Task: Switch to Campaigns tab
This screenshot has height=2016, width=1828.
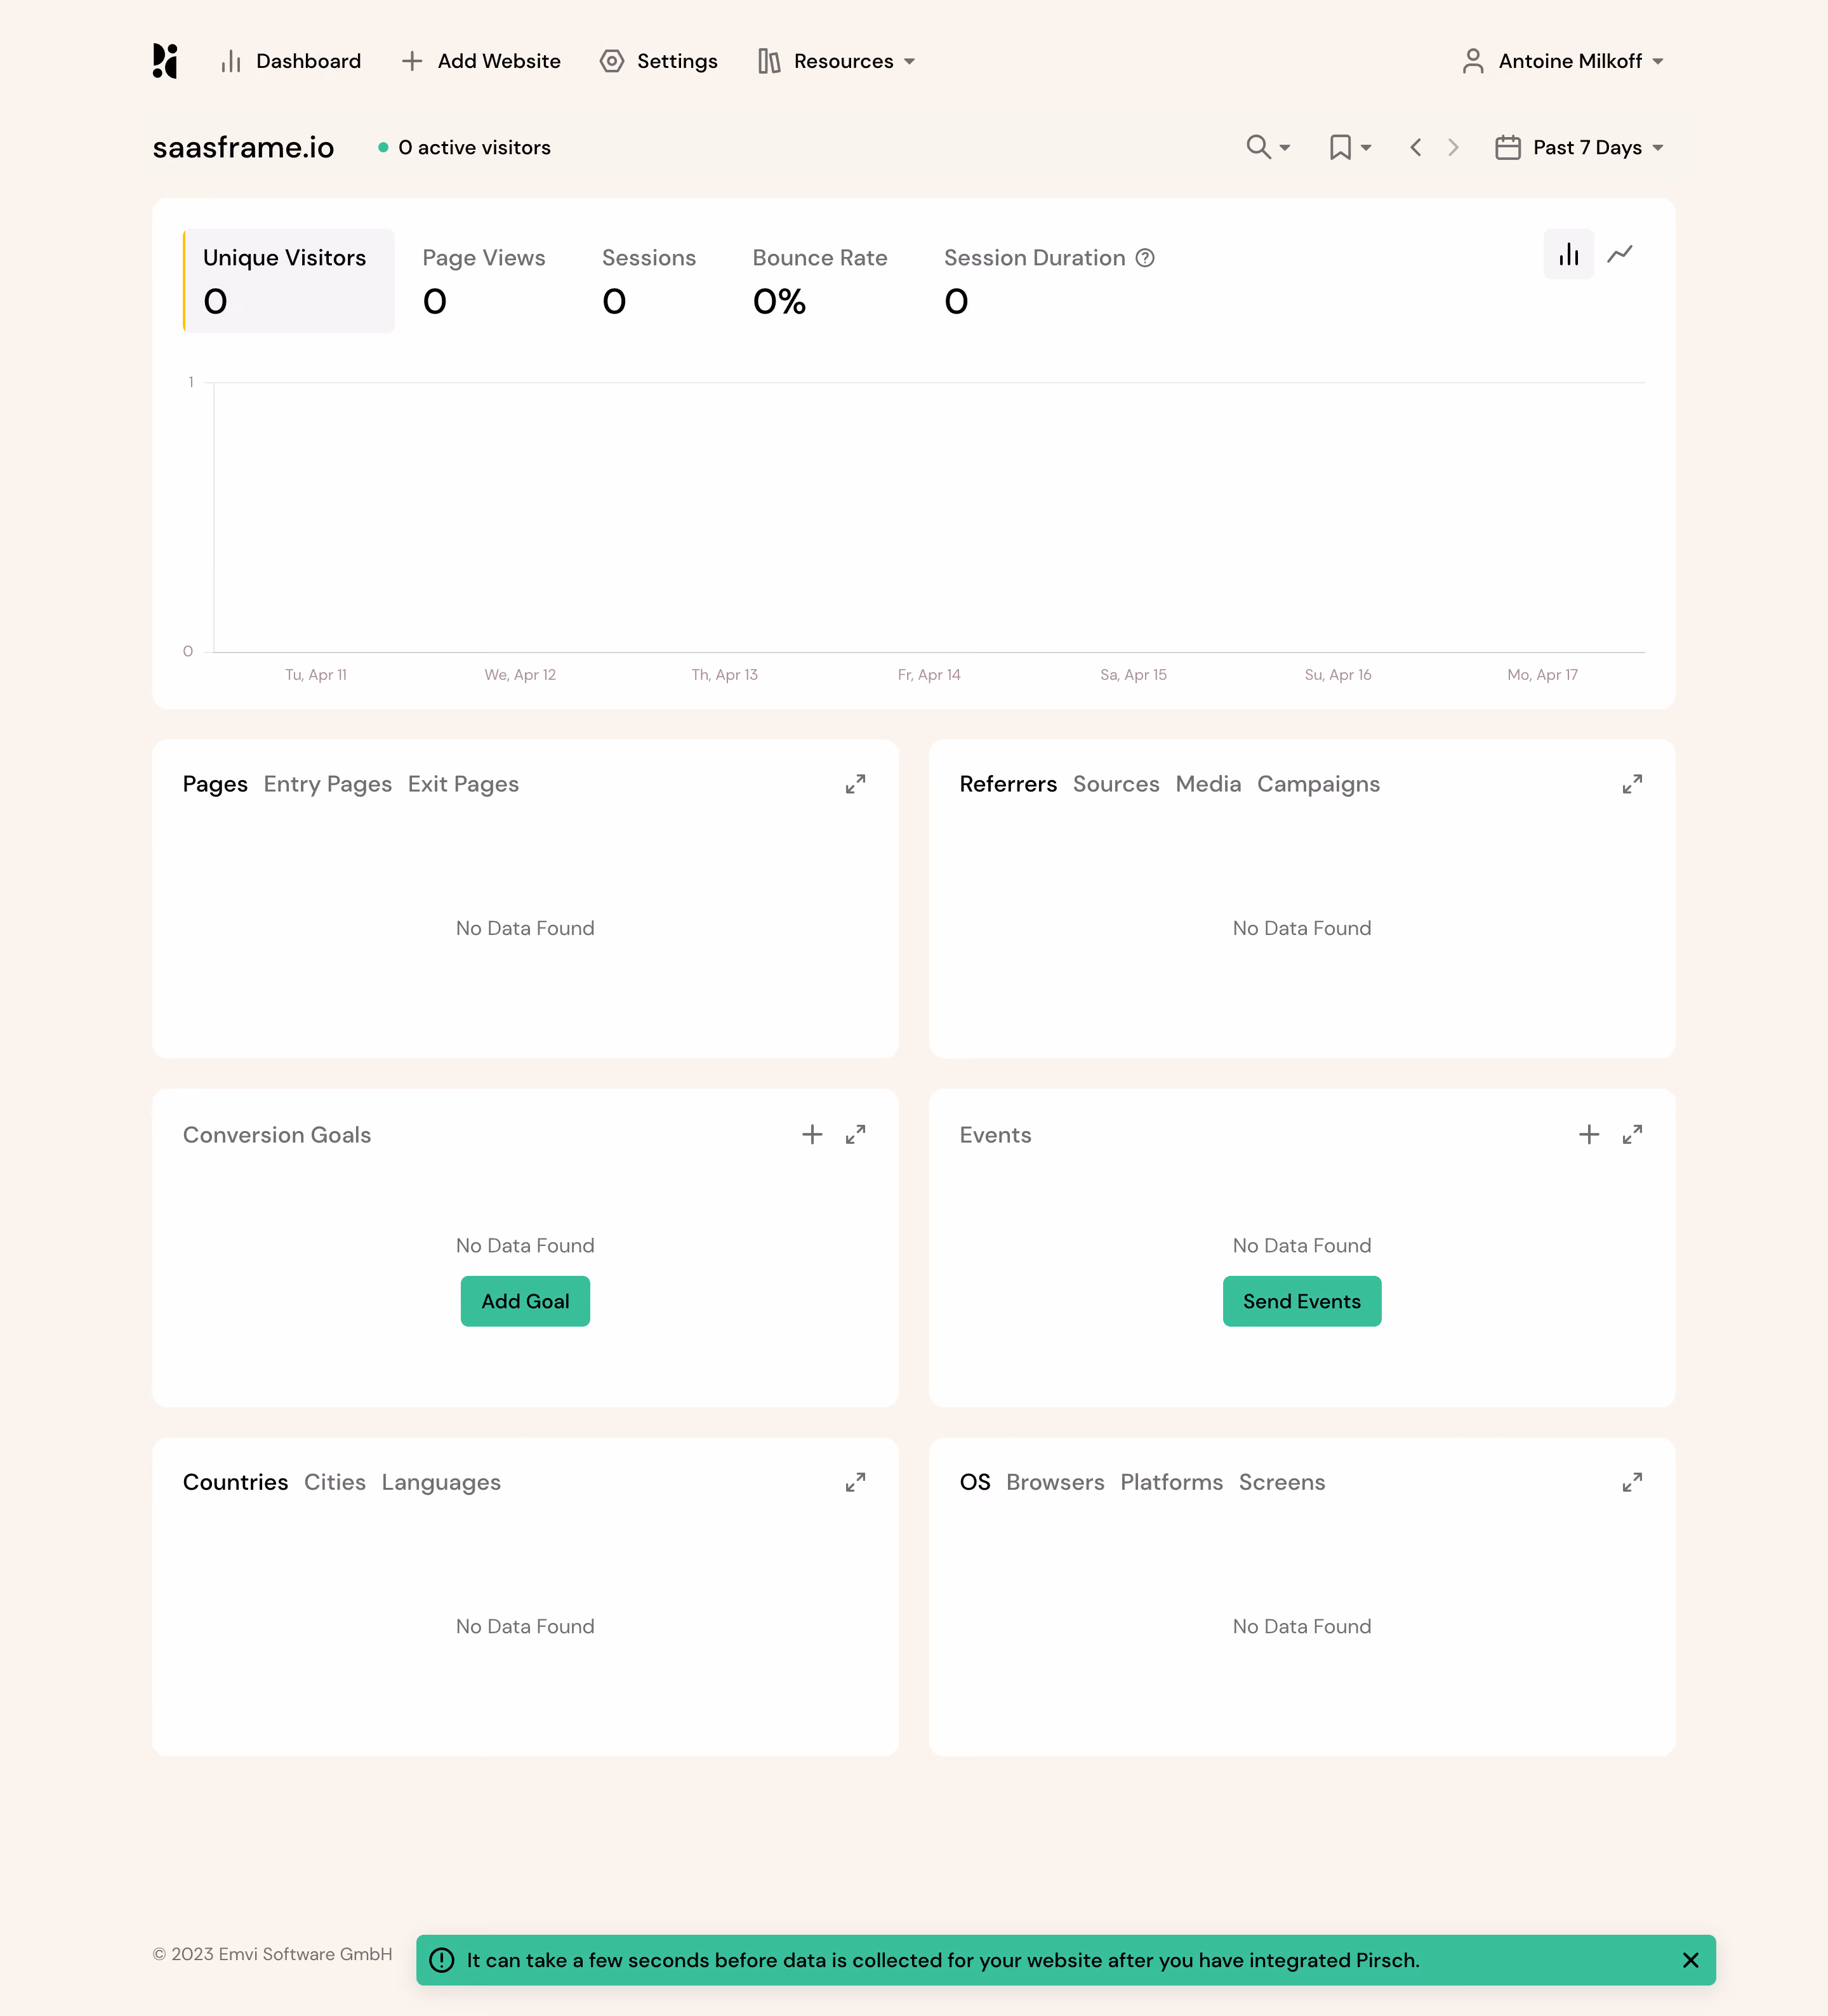Action: click(x=1318, y=784)
